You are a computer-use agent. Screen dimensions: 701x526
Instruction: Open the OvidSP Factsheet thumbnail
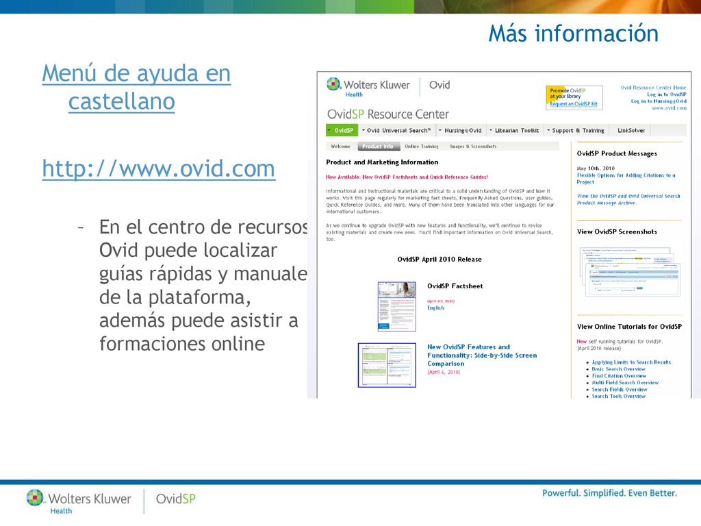click(x=397, y=306)
